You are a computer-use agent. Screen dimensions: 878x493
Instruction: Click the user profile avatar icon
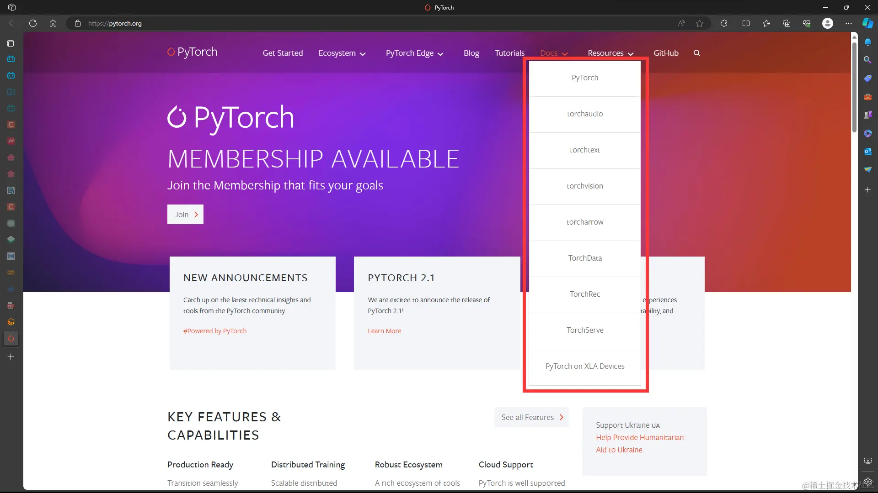(827, 23)
